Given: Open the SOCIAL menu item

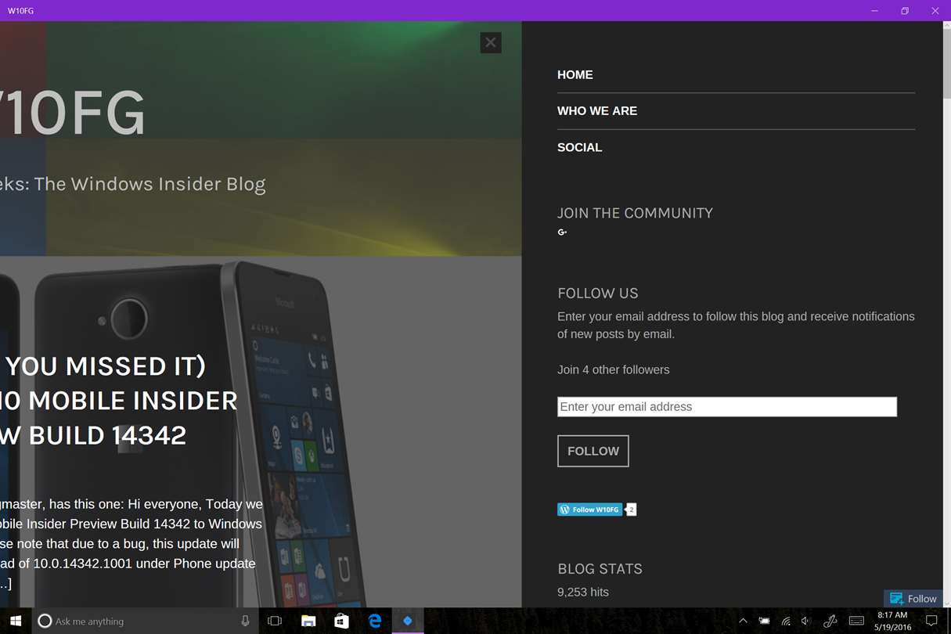Looking at the screenshot, I should tap(580, 147).
